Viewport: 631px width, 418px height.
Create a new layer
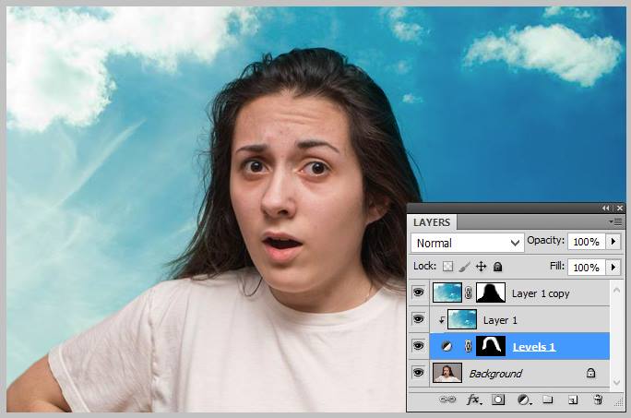click(573, 400)
